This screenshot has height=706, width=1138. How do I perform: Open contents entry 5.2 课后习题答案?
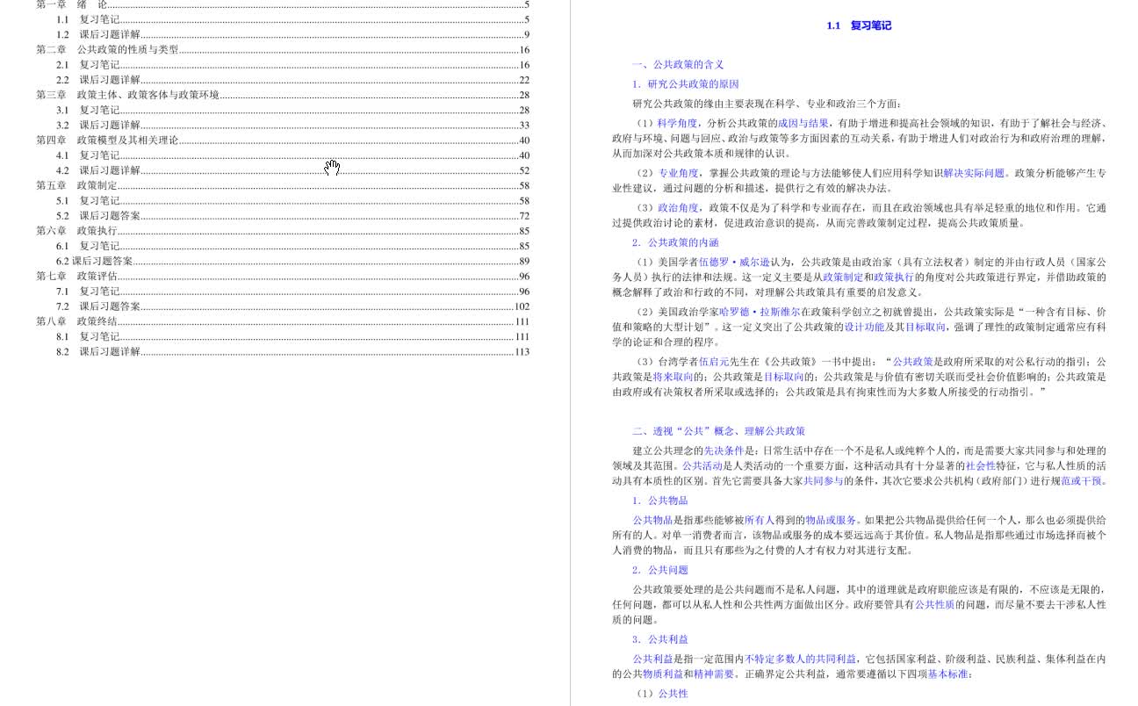(293, 215)
